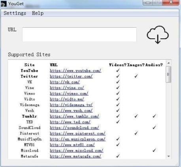Screen dimensions: 181x167
Task: Open the www.pinterest.com link
Action: click(77, 133)
